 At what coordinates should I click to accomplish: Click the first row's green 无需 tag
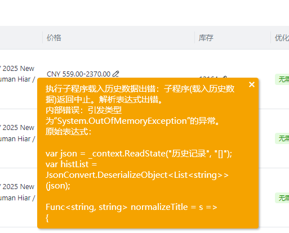pos(282,79)
